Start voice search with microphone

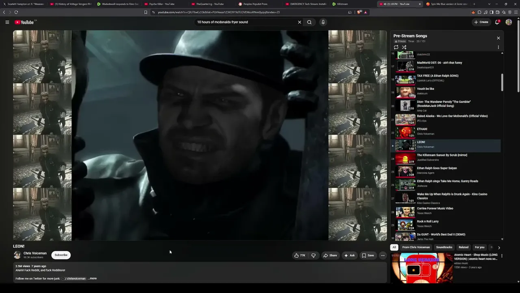[x=323, y=22]
